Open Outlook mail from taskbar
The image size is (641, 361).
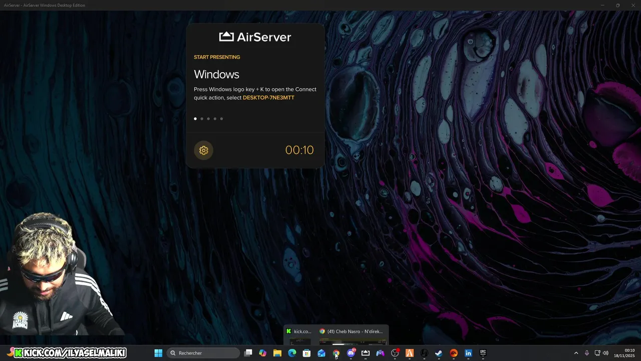pos(322,353)
